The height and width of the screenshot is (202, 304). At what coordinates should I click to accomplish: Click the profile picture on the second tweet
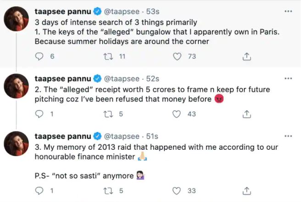coord(17,86)
